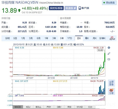Select the 分时 intraday tab
This screenshot has width=118, height=109.
[x=7, y=38]
